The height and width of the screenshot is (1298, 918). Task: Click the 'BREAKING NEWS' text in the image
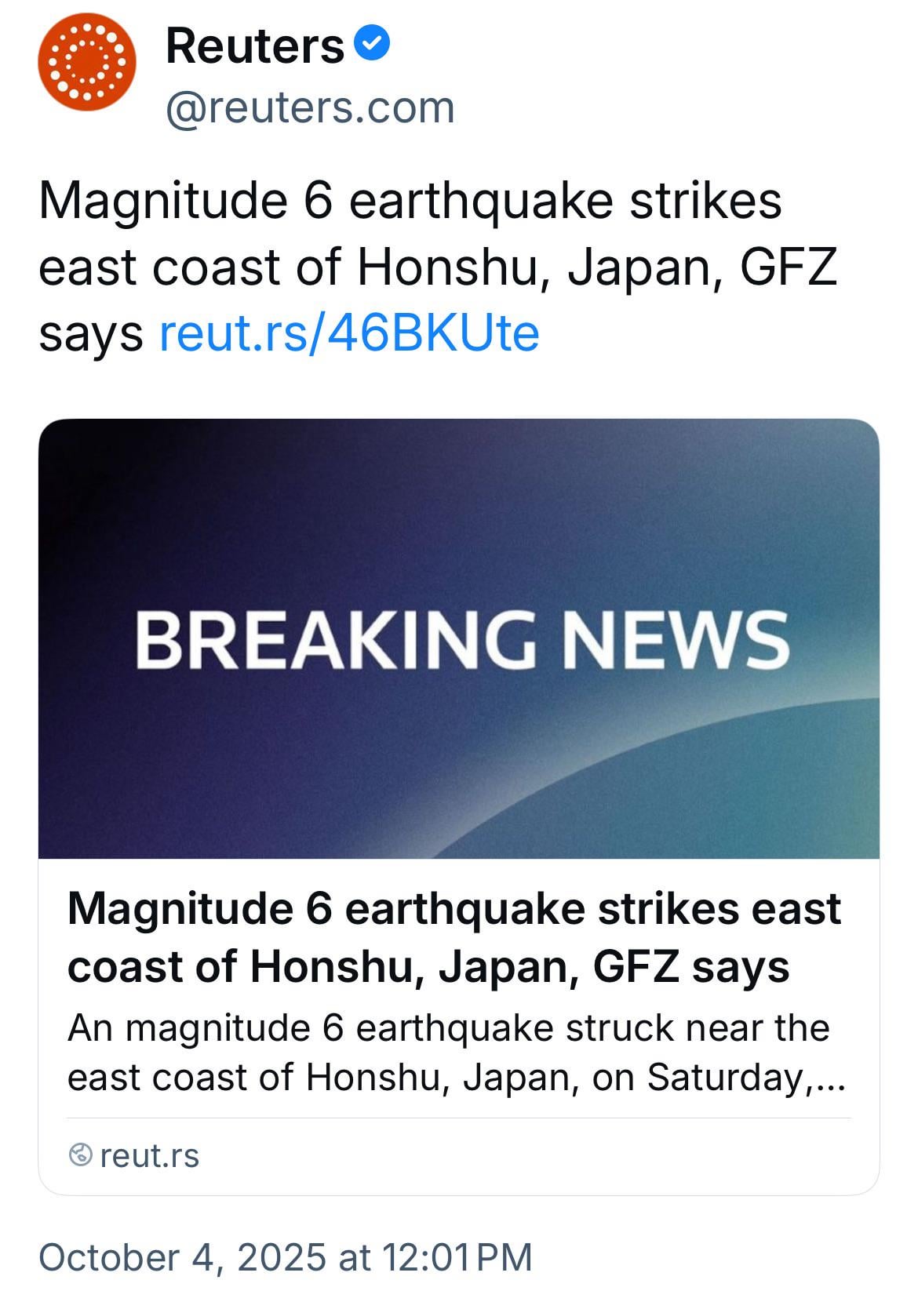click(461, 641)
